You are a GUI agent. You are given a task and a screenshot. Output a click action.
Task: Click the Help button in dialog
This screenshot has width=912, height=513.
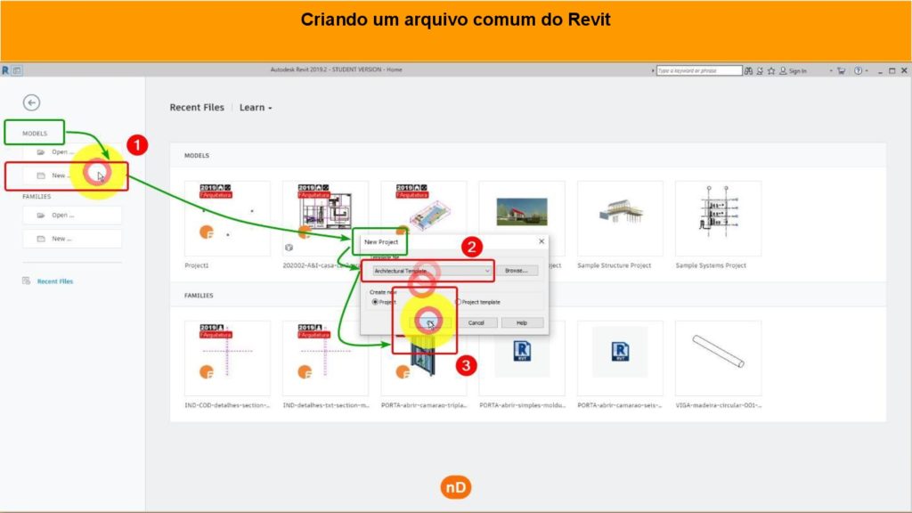pos(522,322)
